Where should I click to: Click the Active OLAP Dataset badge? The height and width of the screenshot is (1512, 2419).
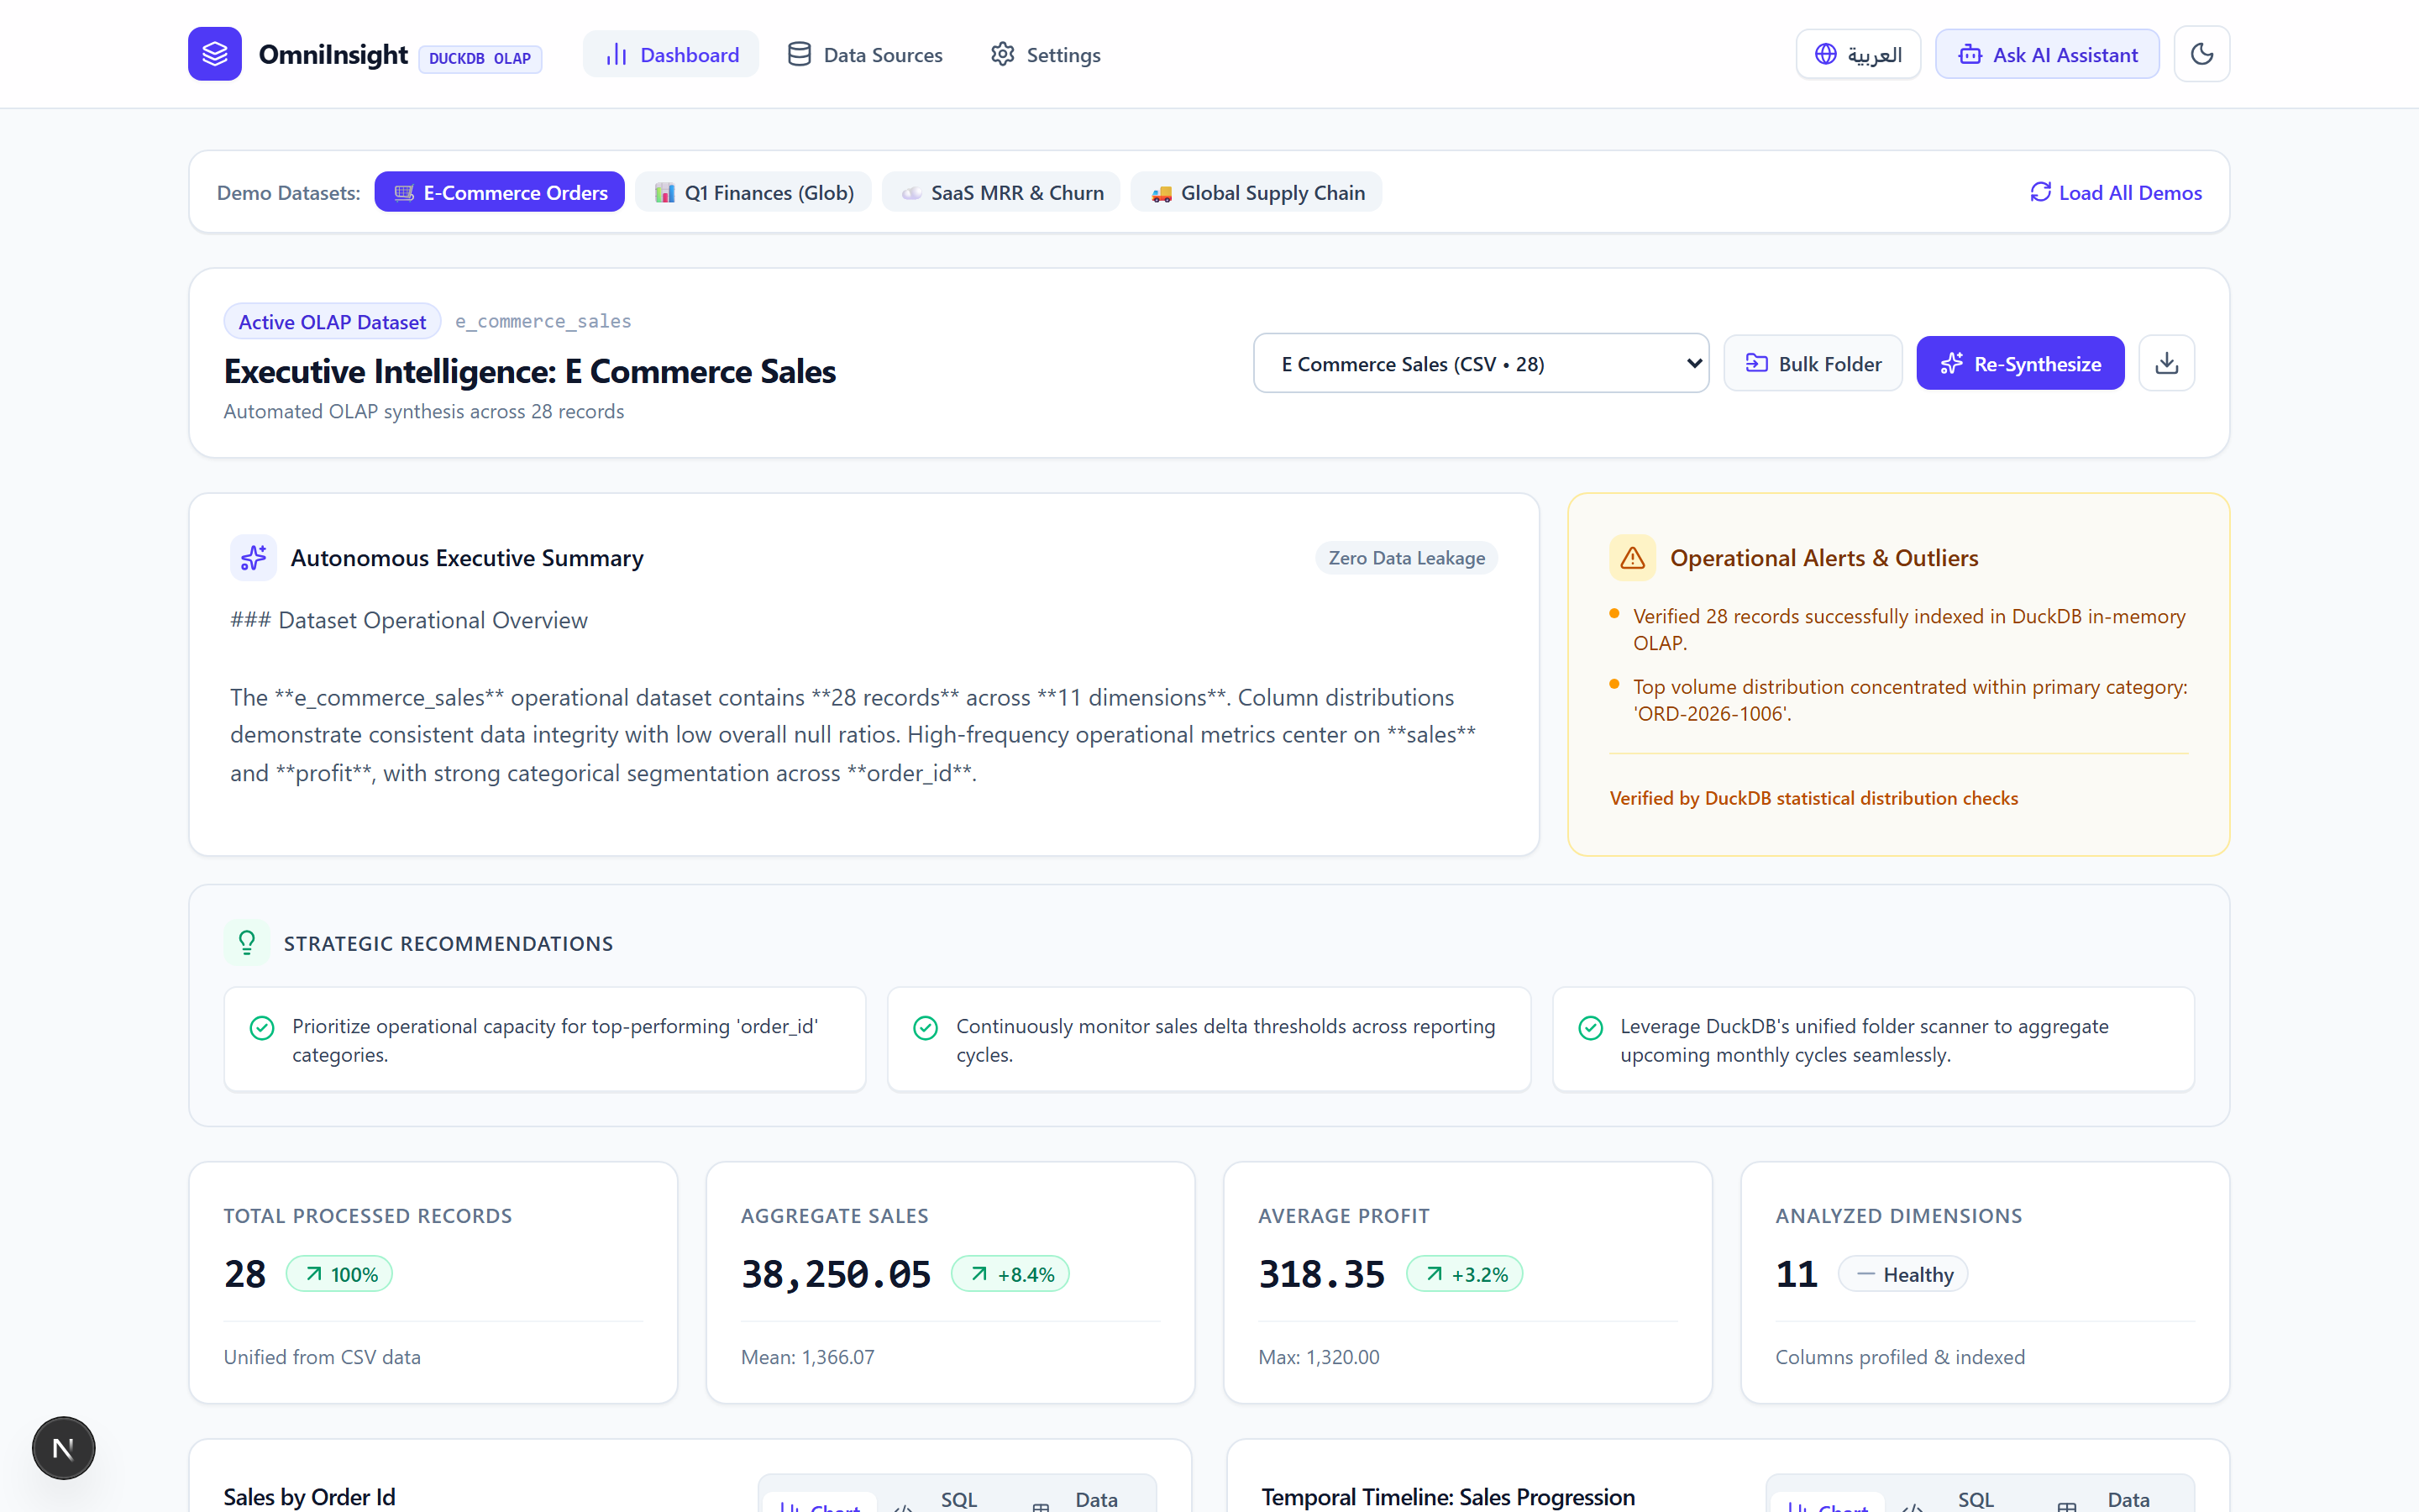(332, 321)
